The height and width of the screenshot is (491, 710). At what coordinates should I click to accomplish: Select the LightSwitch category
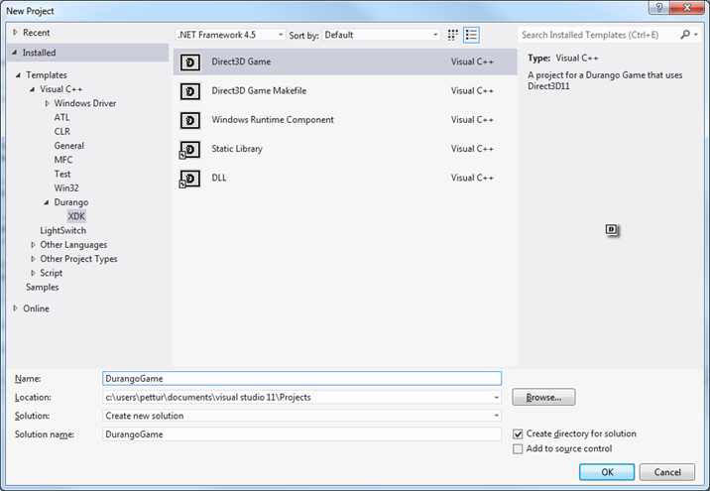click(x=62, y=230)
